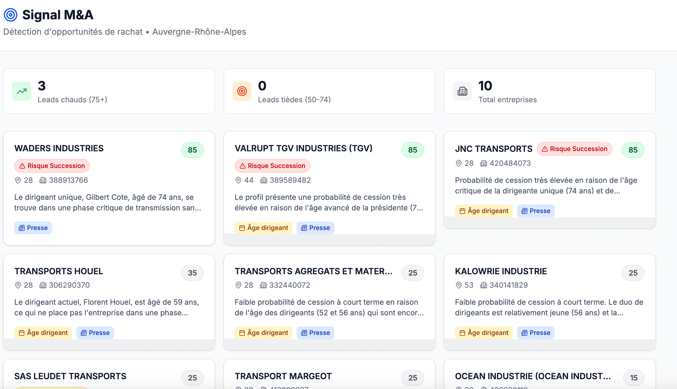Click the 85 score badge on JNC TRANSPORTS
The width and height of the screenshot is (677, 389).
pyautogui.click(x=633, y=150)
